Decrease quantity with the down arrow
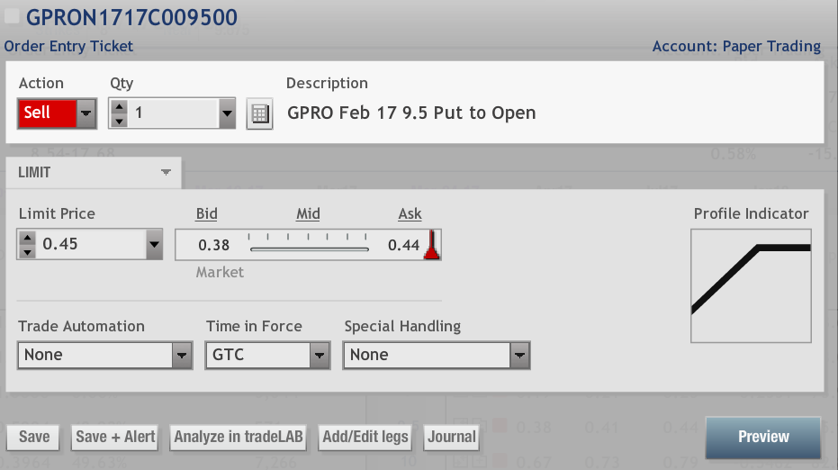This screenshot has width=838, height=470. pos(119,121)
